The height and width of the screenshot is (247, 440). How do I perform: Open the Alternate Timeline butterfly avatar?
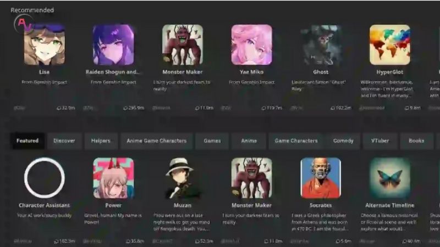pyautogui.click(x=390, y=178)
